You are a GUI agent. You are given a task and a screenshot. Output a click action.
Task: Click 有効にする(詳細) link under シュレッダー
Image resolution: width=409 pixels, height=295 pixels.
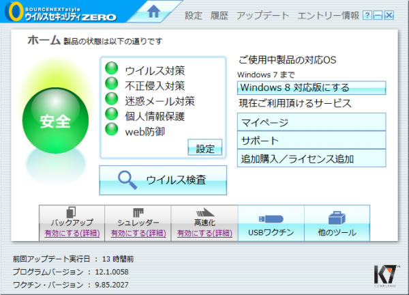[138, 234]
